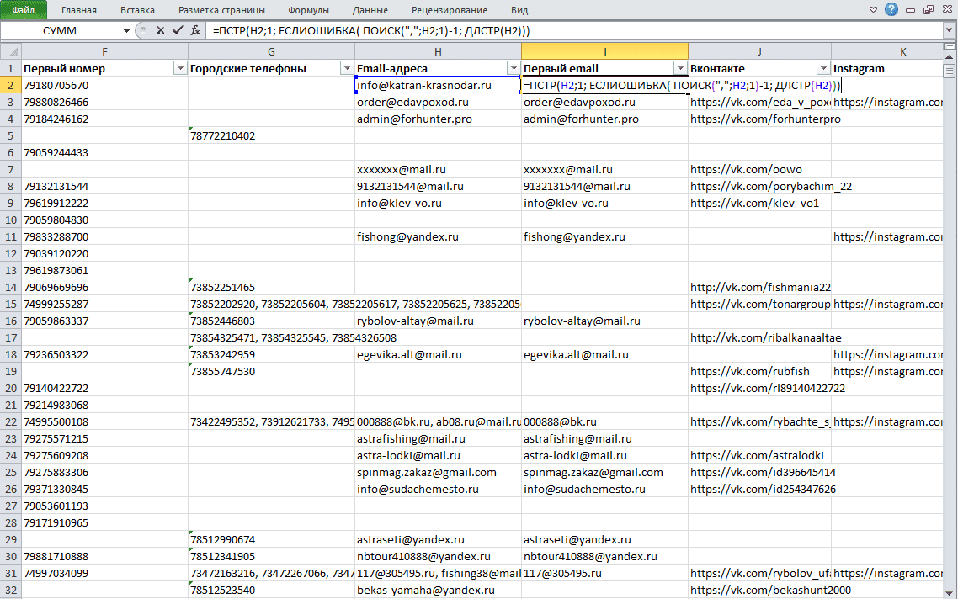Select astraseti@yandex.ru in Первый email column
Image resolution: width=958 pixels, height=599 pixels.
(605, 539)
